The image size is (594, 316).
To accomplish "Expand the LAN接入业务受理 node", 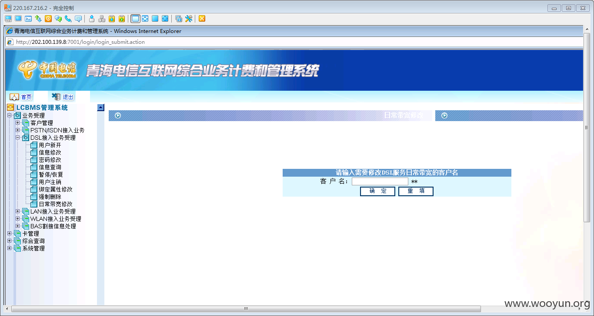I will (x=18, y=211).
